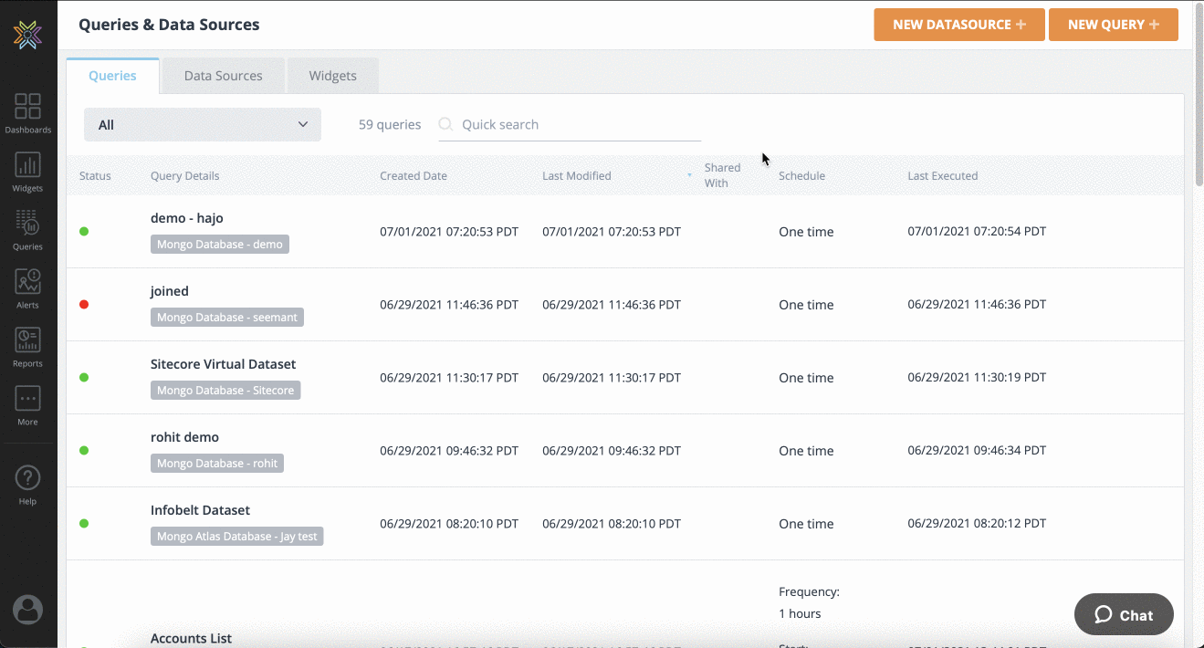Screen dimensions: 1204x648
Task: Click the NEW DATASOURCE button
Action: 958,25
